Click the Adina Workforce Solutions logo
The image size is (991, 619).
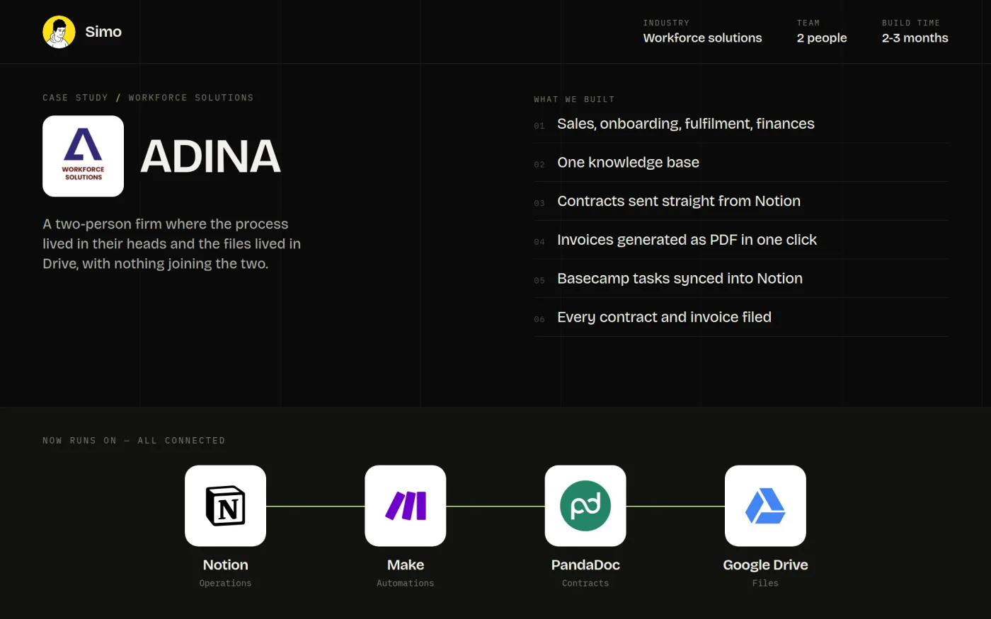point(83,156)
